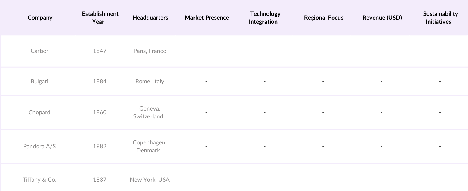Click the 1847 establishment year cell
The width and height of the screenshot is (468, 191).
100,51
